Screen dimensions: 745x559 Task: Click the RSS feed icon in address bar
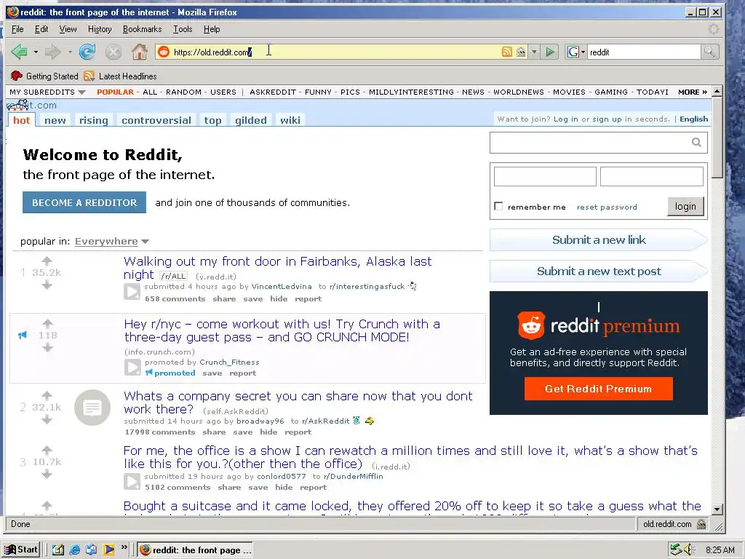tap(507, 52)
